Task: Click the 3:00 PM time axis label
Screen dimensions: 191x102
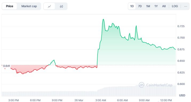Action: tap(13, 100)
